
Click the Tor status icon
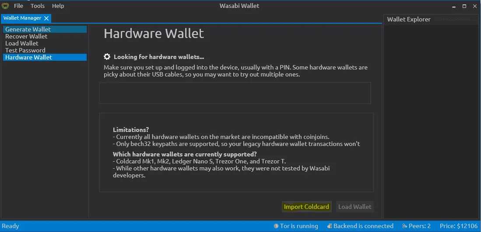coord(276,226)
